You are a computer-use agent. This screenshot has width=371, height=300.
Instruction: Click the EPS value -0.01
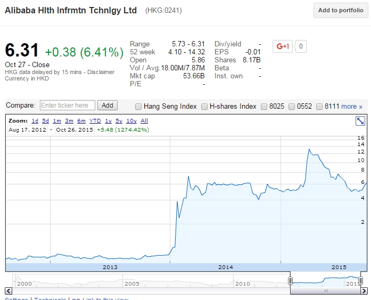coord(253,52)
